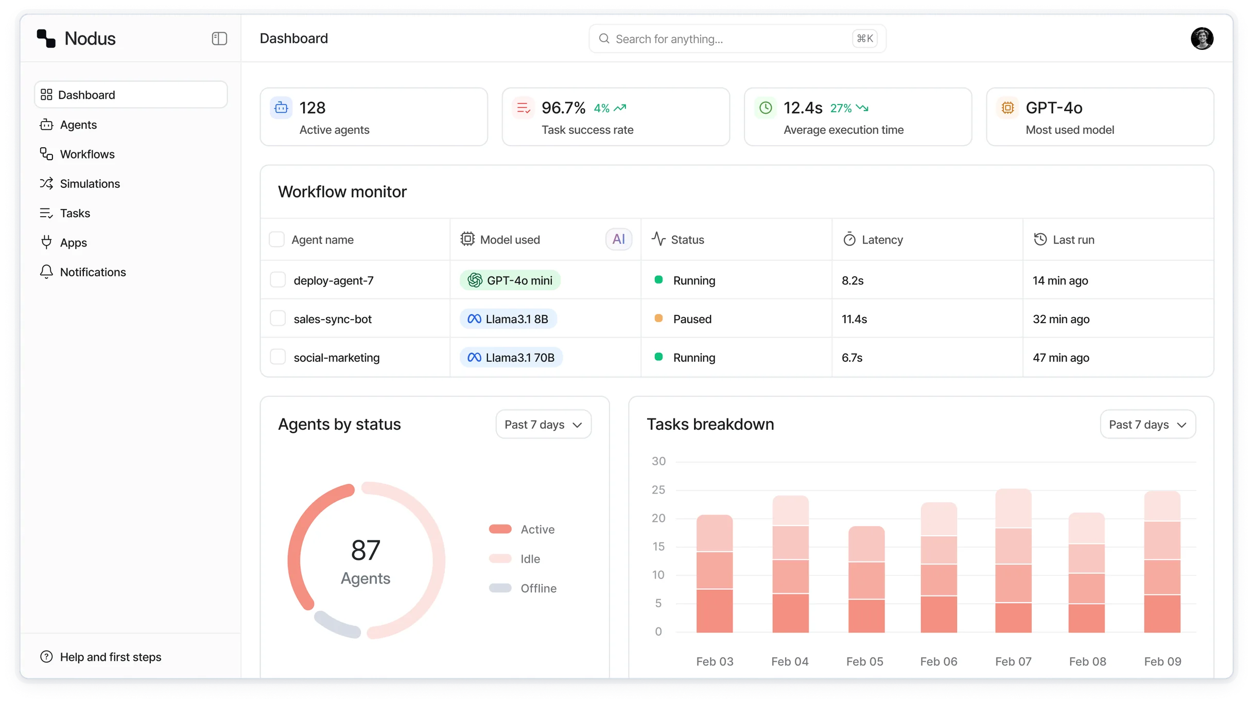
Task: Click the AI badge in Model used column
Action: tap(618, 239)
